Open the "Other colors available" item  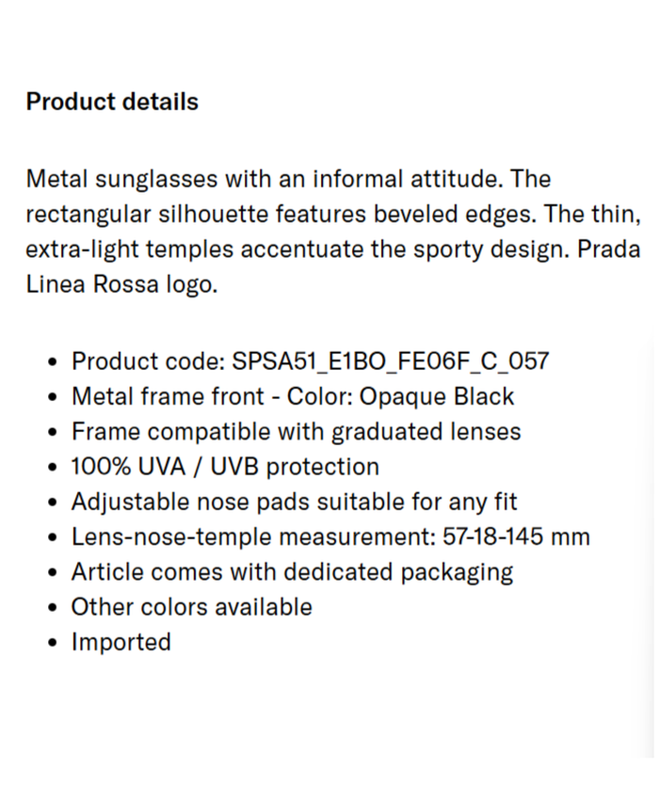click(x=191, y=608)
